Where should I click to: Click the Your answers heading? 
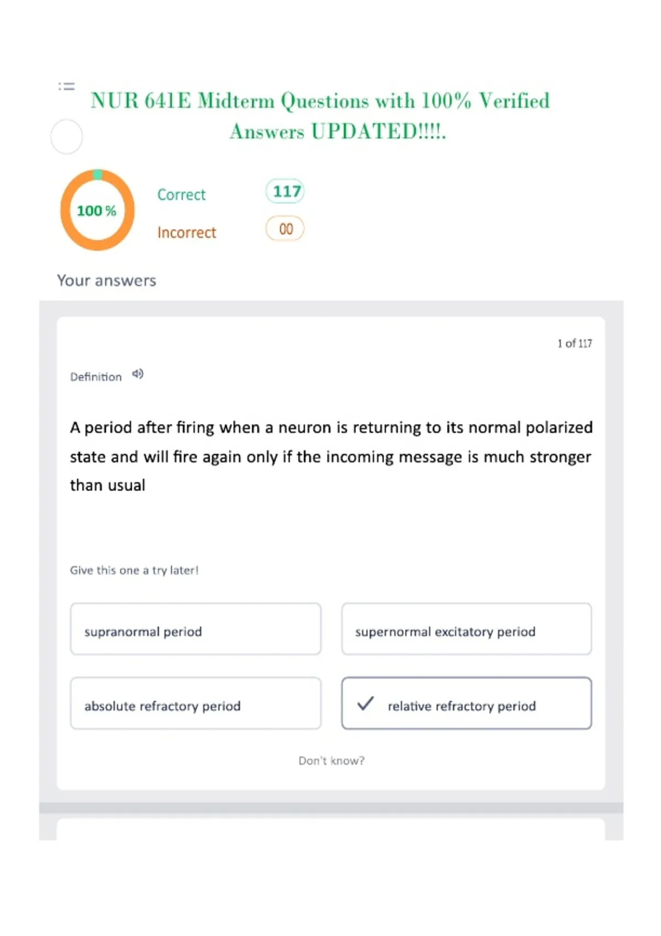click(107, 281)
